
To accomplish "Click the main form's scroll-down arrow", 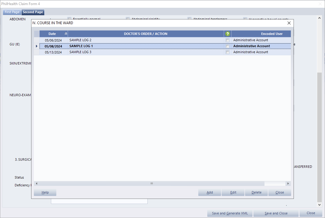I will tap(319, 205).
